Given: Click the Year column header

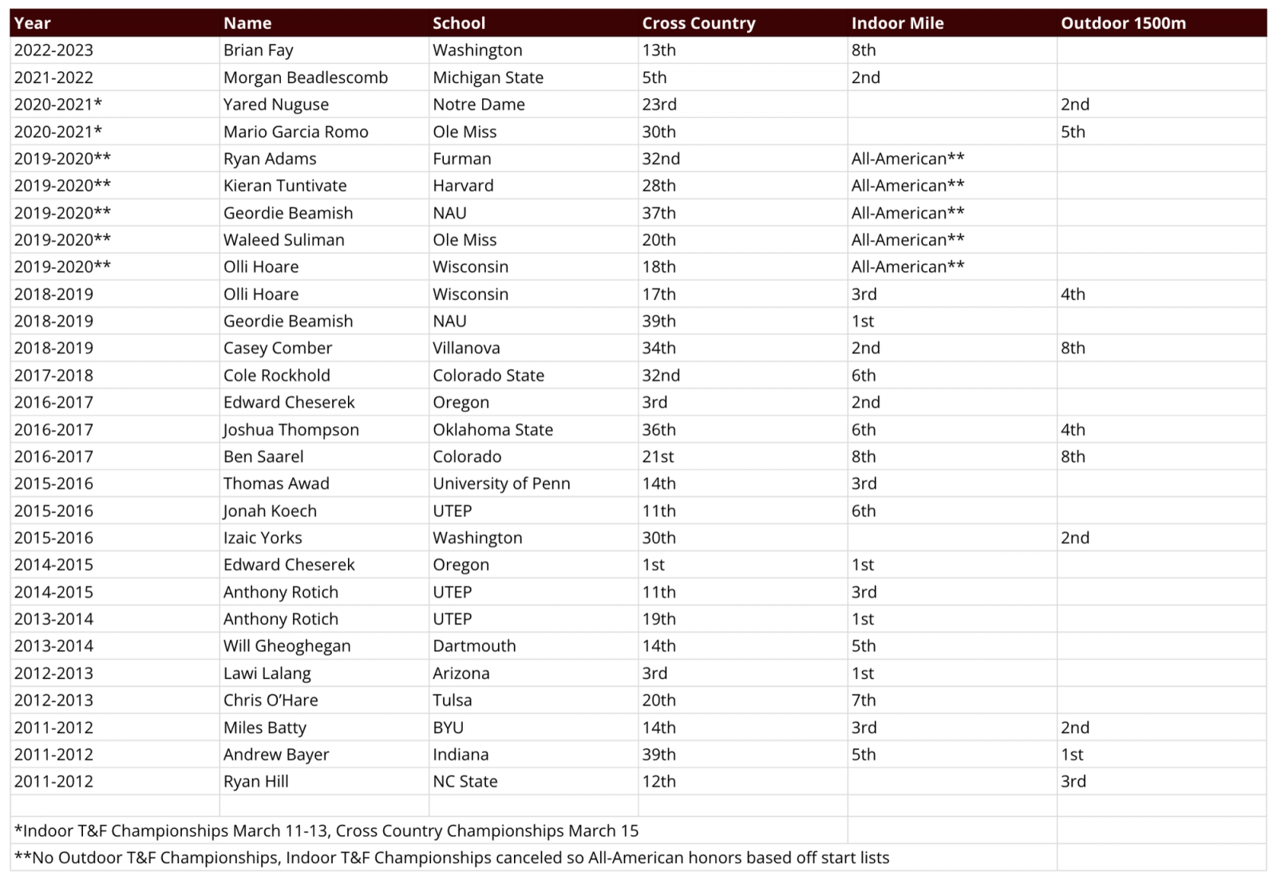Looking at the screenshot, I should click(115, 23).
